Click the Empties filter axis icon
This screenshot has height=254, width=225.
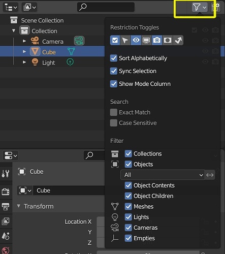point(115,238)
